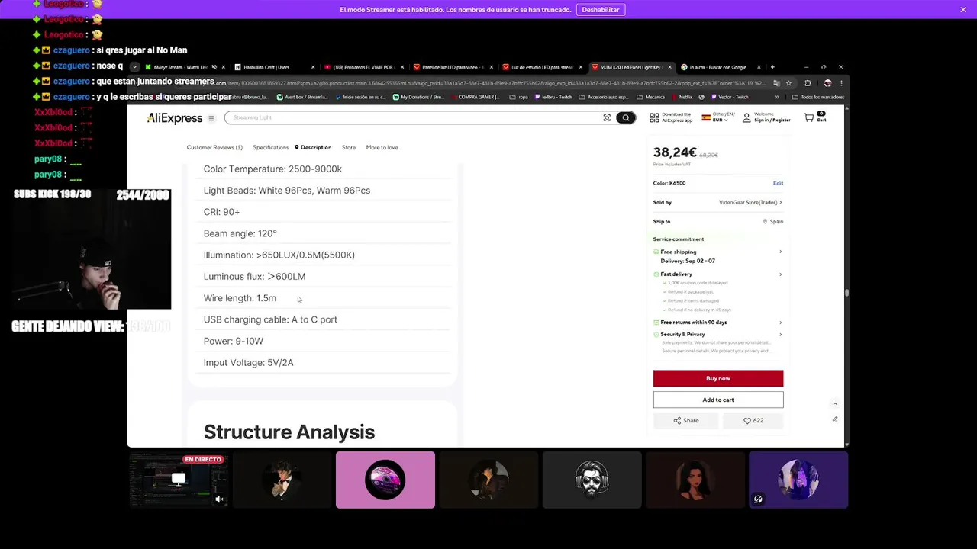
Task: Open the AliExpress hamburger category menu
Action: (211, 118)
